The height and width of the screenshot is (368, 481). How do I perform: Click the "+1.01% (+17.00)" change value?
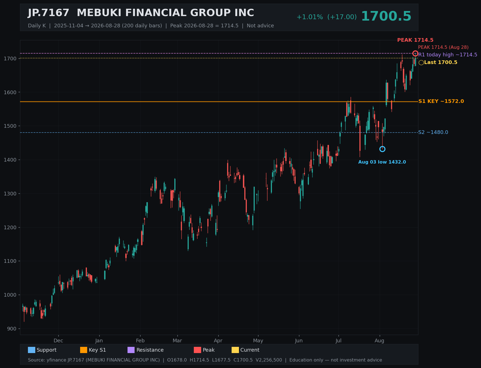point(327,17)
